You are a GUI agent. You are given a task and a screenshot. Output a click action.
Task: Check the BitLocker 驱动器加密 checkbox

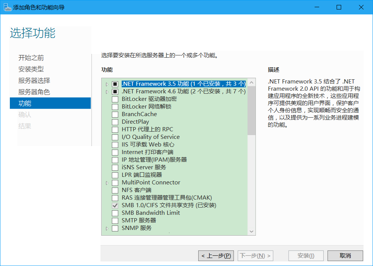[x=115, y=99]
